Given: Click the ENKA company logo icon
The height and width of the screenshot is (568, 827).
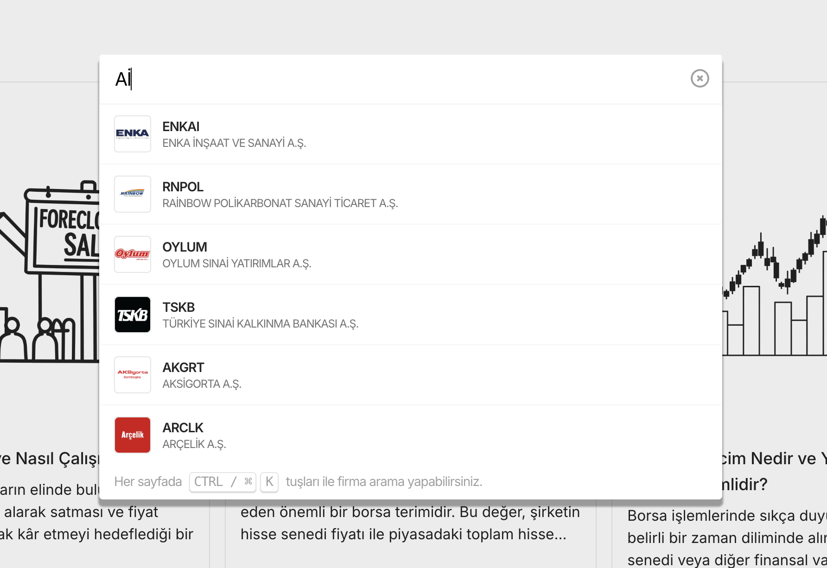Looking at the screenshot, I should 133,134.
